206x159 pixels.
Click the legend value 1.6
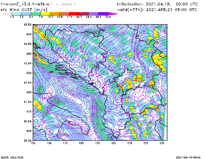[x=12, y=17]
